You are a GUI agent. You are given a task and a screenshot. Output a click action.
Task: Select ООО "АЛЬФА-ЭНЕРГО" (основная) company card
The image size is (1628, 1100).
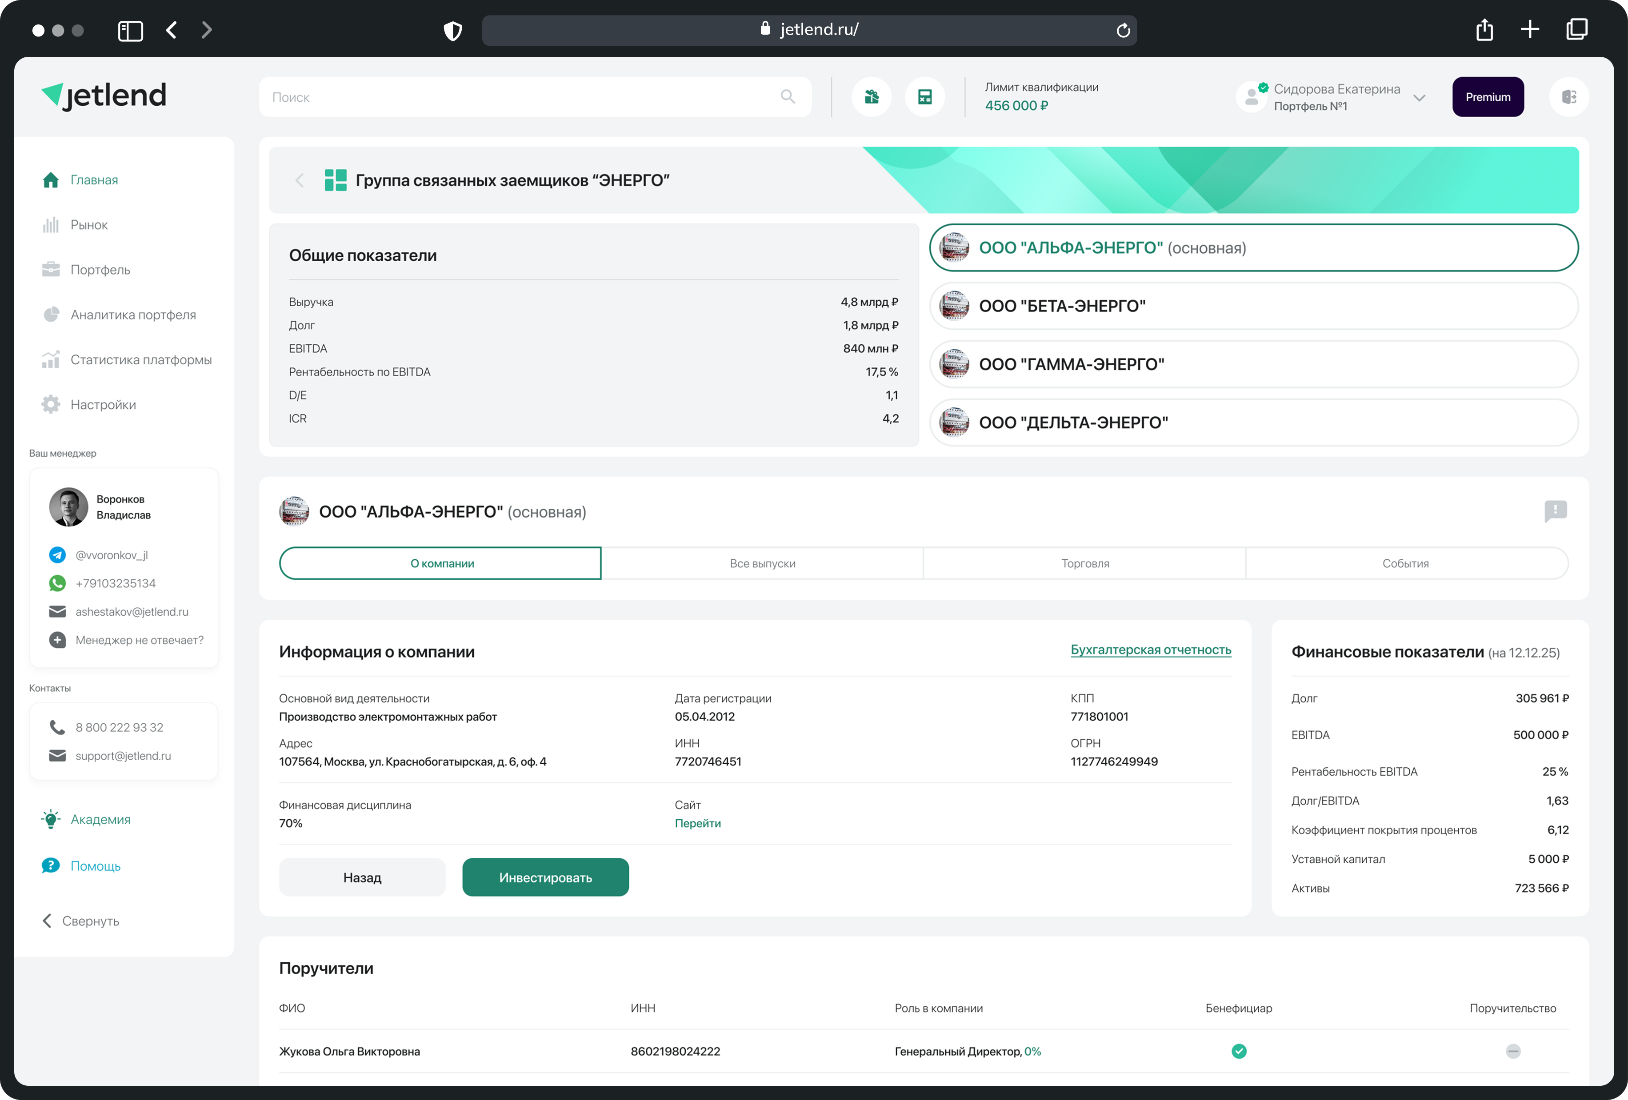click(1254, 248)
